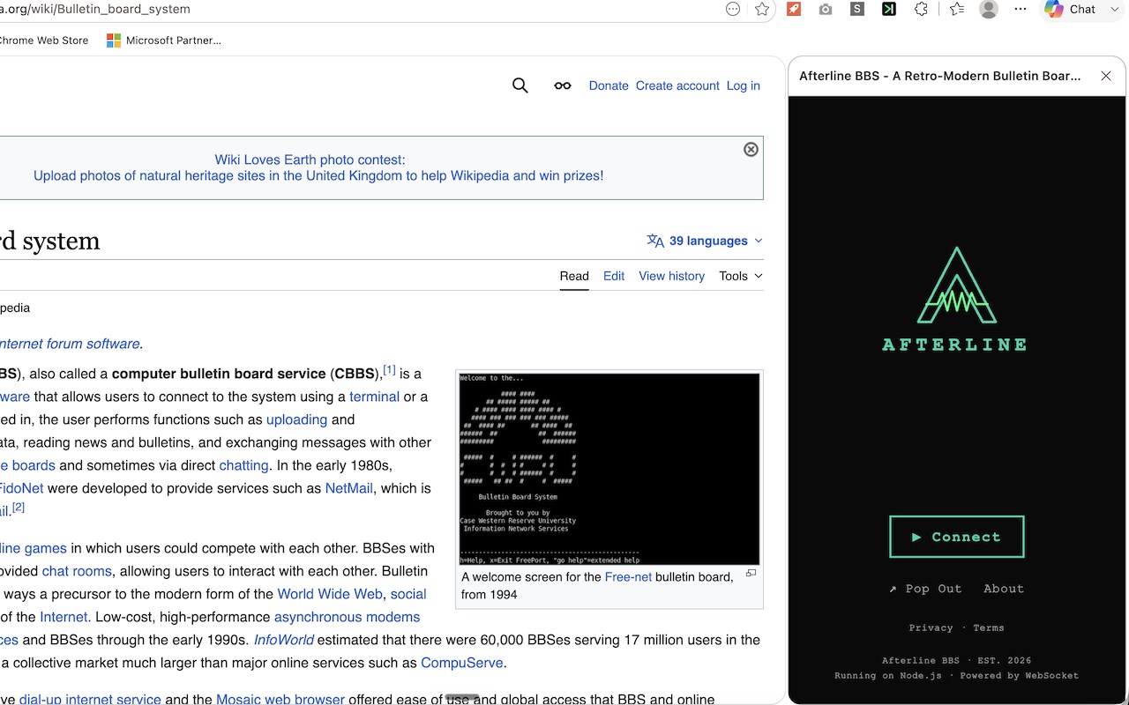Select the View history tab
Image resolution: width=1129 pixels, height=705 pixels.
tap(672, 276)
